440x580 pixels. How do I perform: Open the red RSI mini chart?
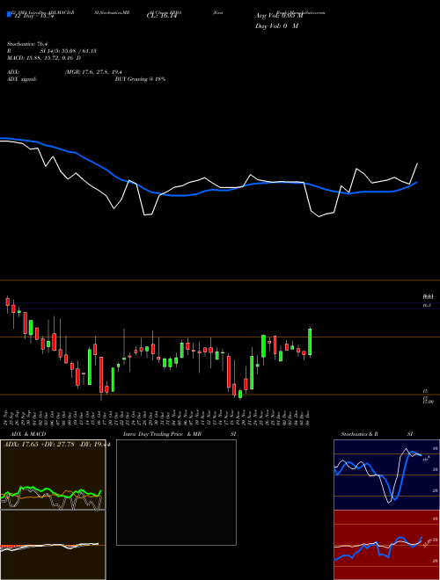(386, 545)
